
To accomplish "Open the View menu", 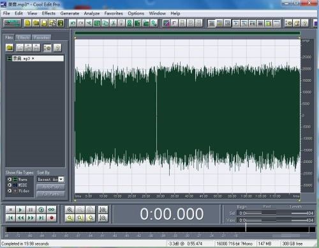I will coord(32,13).
